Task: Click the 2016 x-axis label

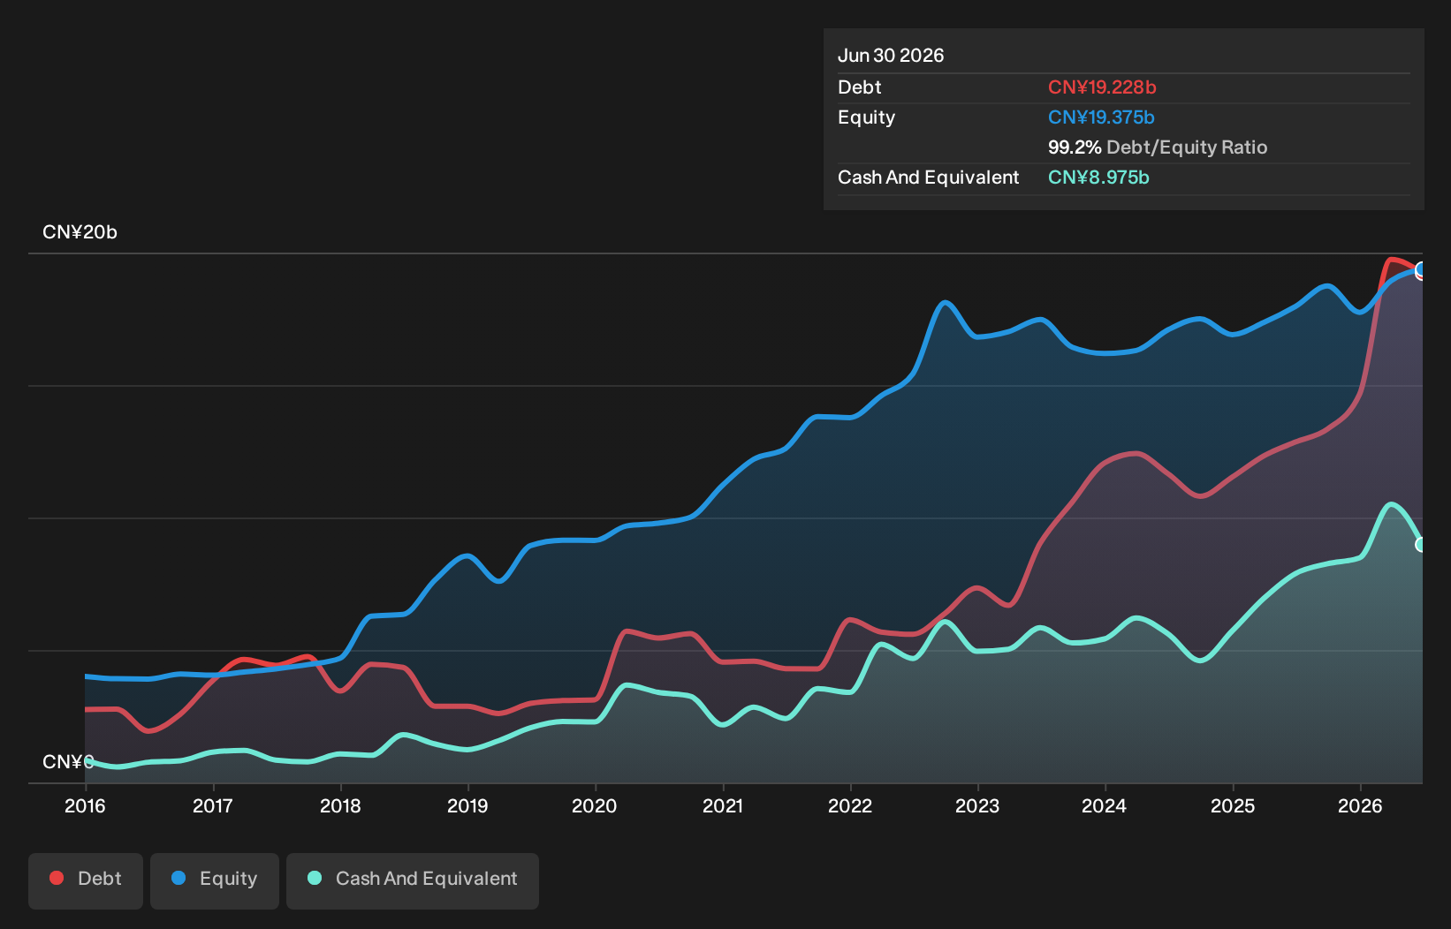Action: click(x=85, y=805)
